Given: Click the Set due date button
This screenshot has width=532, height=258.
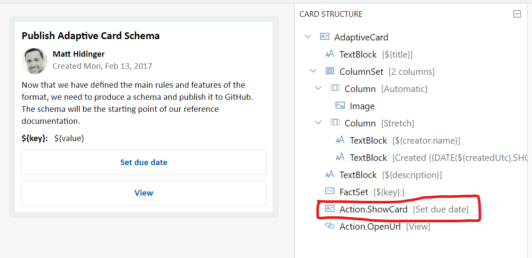Looking at the screenshot, I should (x=144, y=162).
